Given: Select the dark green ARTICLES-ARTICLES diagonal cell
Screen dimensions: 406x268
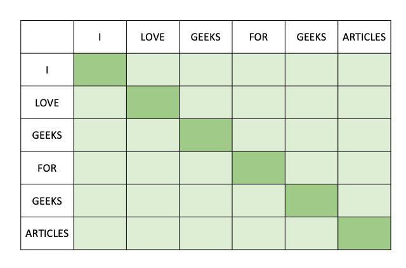Looking at the screenshot, I should coord(364,233).
